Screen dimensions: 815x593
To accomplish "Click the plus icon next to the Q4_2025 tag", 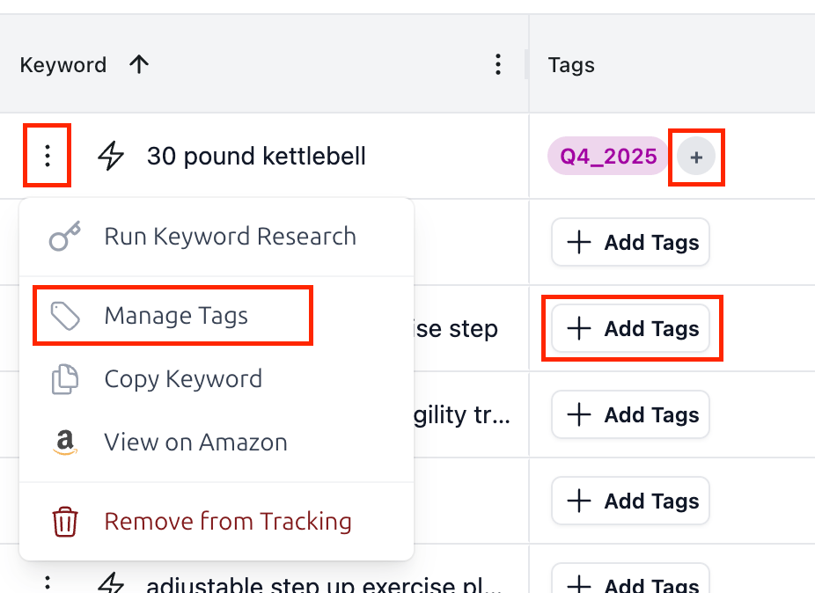I will (696, 156).
